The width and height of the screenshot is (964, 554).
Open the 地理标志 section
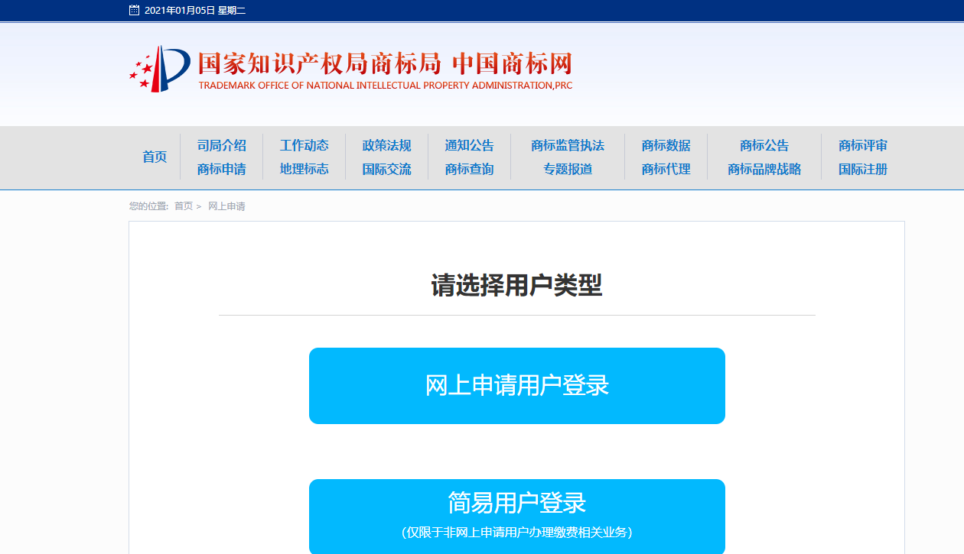[x=304, y=169]
